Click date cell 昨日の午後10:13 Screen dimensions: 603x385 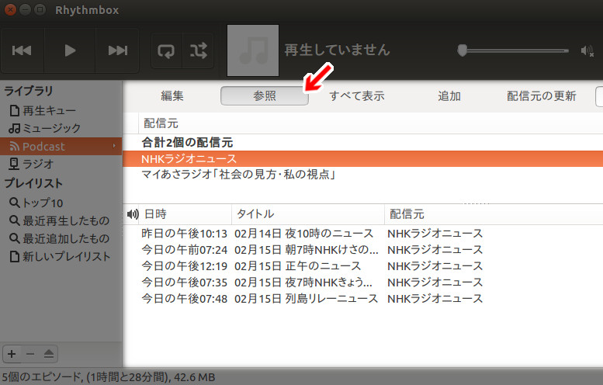[x=185, y=234]
